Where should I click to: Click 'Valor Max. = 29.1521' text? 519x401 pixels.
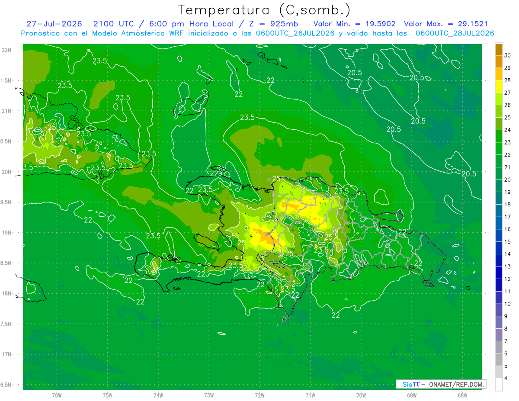pos(446,24)
